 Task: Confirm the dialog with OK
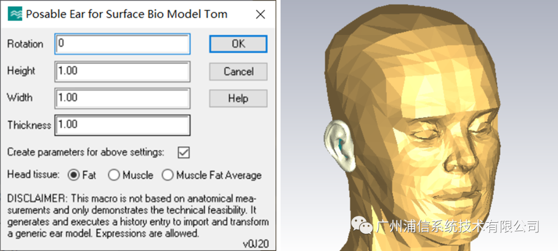(238, 44)
